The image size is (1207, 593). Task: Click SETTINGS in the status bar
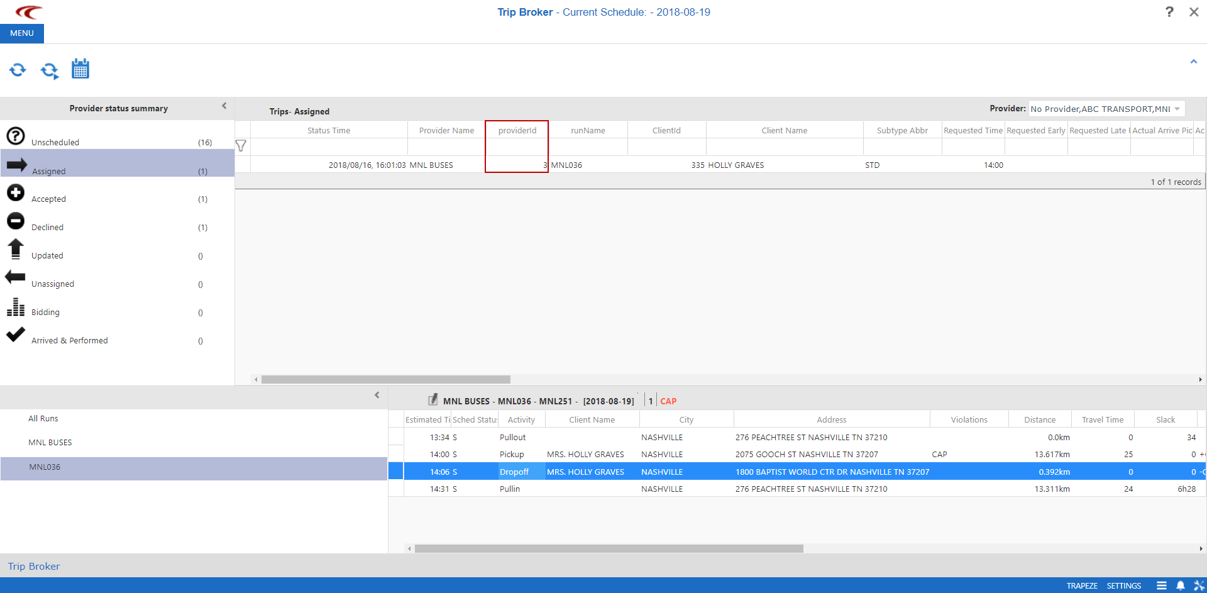(x=1123, y=585)
